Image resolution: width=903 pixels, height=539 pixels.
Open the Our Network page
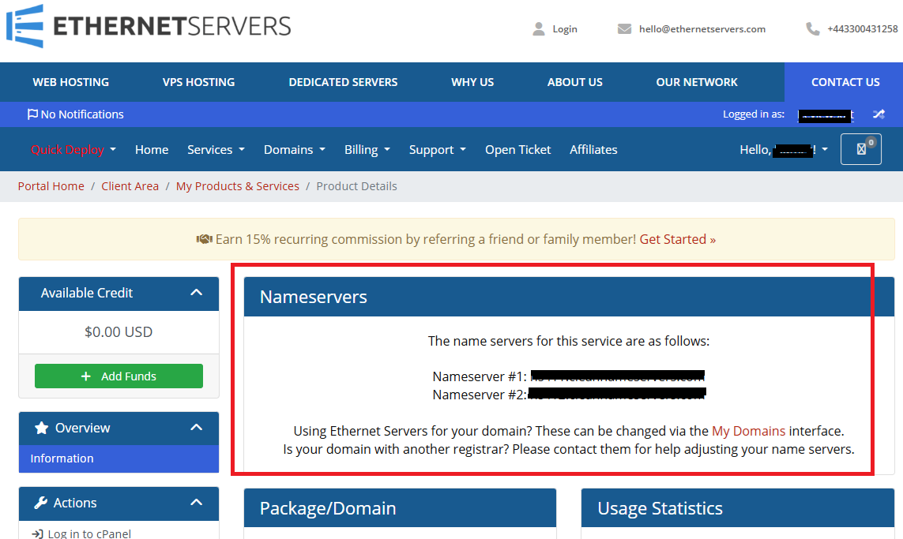tap(697, 82)
